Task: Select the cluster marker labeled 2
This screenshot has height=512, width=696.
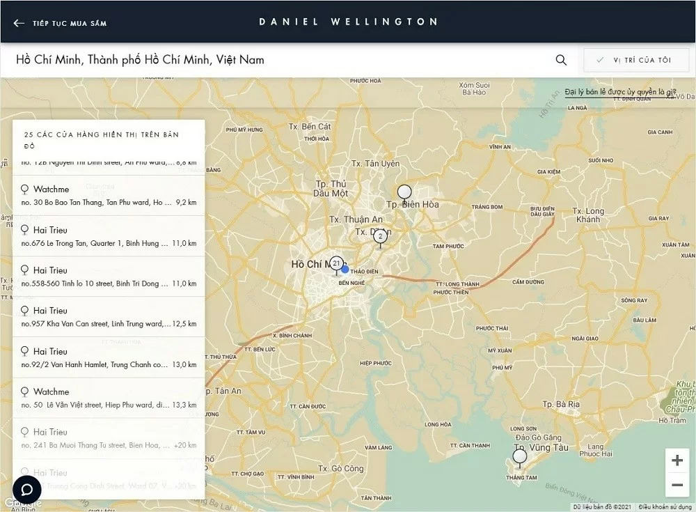Action: (x=380, y=237)
